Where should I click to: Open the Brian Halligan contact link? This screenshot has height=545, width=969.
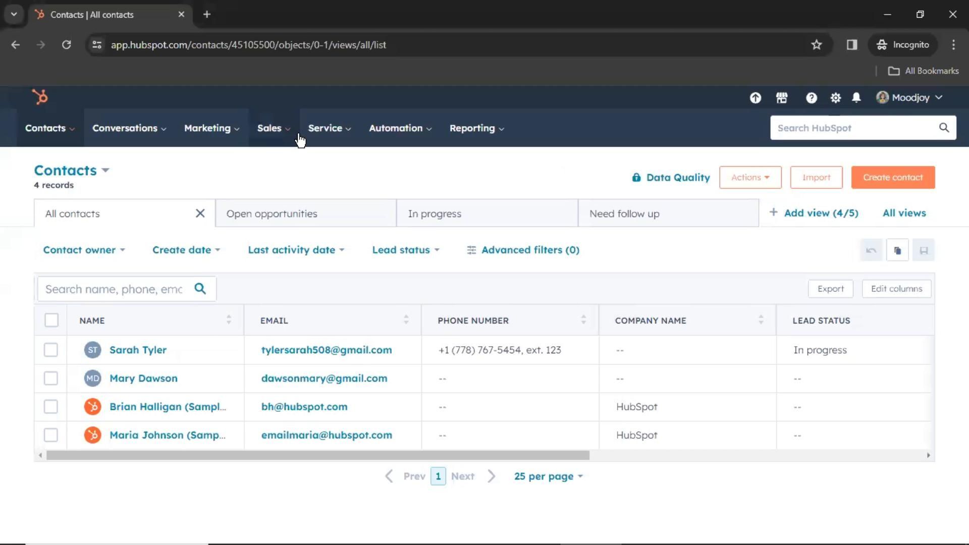point(167,407)
